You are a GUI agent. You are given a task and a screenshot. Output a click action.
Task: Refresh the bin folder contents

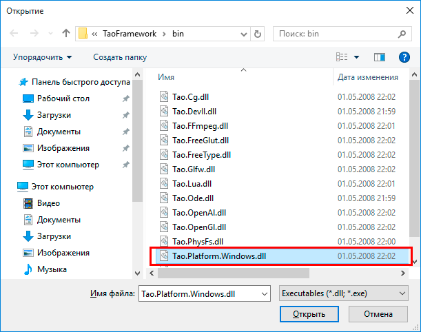(x=258, y=34)
